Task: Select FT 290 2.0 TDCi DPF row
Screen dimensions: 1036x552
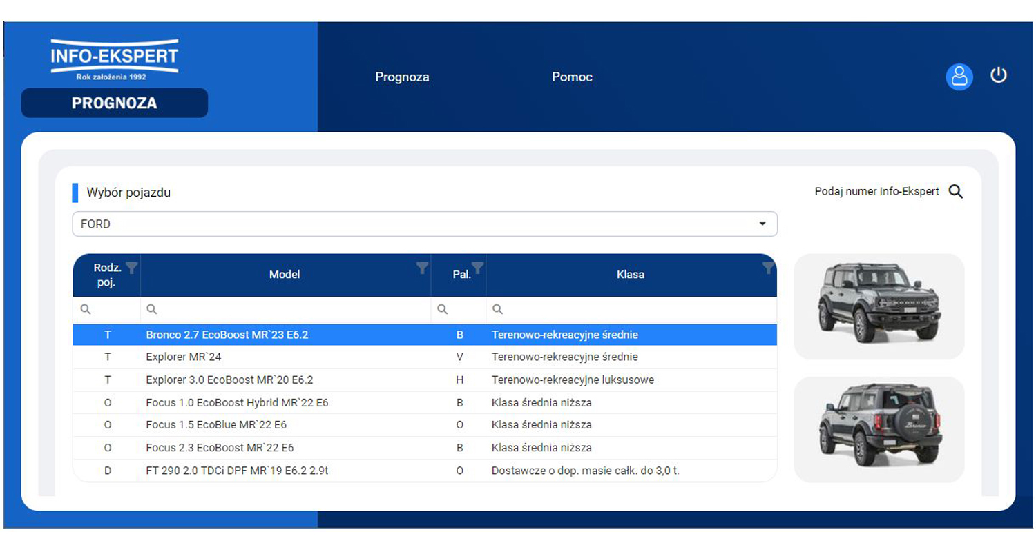Action: [x=424, y=471]
